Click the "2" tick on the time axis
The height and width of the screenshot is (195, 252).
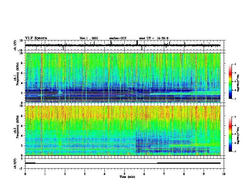pos(65,174)
